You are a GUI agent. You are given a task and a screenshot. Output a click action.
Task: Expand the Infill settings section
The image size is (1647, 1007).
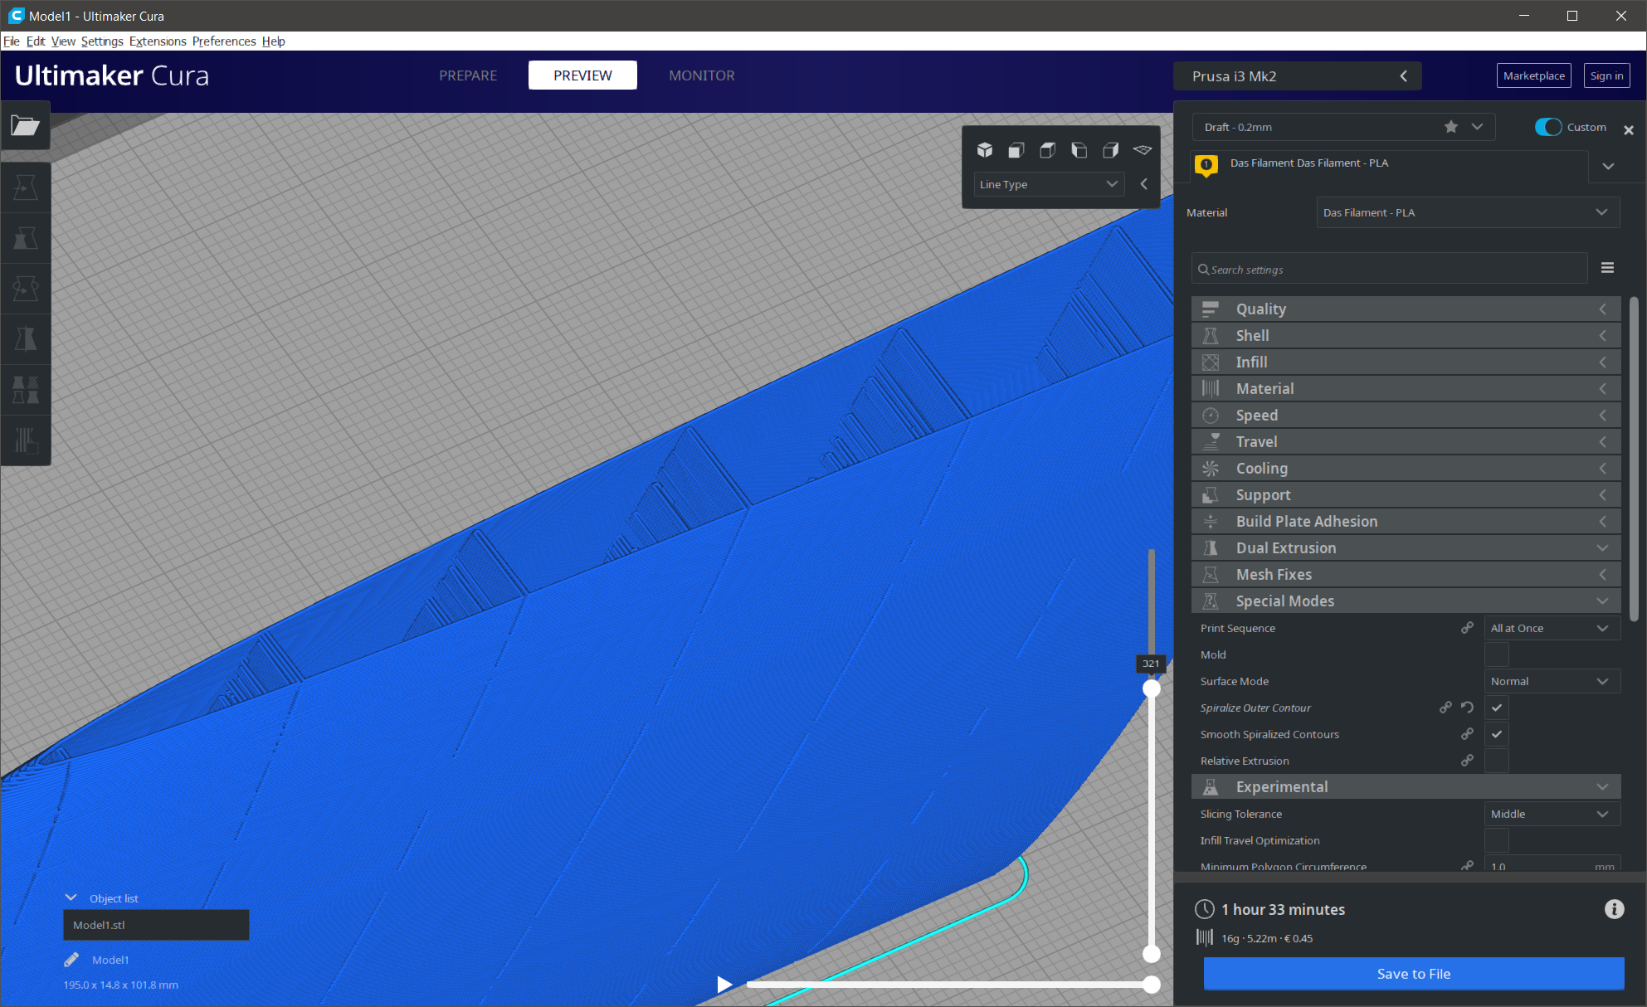pos(1406,362)
